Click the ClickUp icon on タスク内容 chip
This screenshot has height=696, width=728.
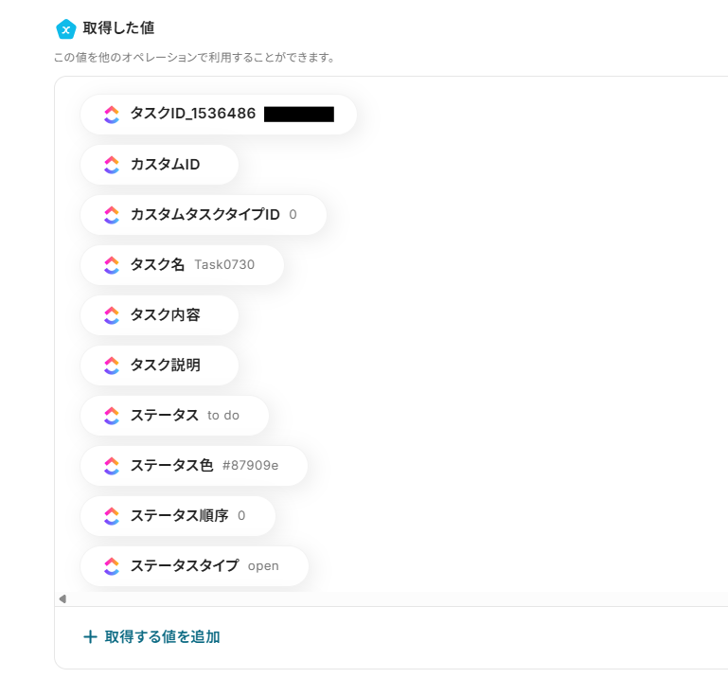coord(112,315)
